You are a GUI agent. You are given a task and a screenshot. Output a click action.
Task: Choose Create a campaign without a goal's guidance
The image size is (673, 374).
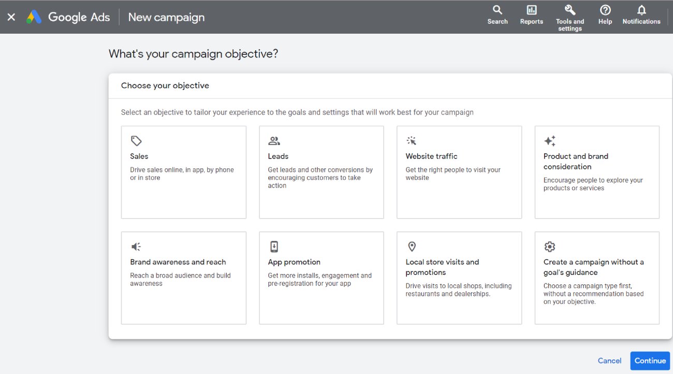596,278
